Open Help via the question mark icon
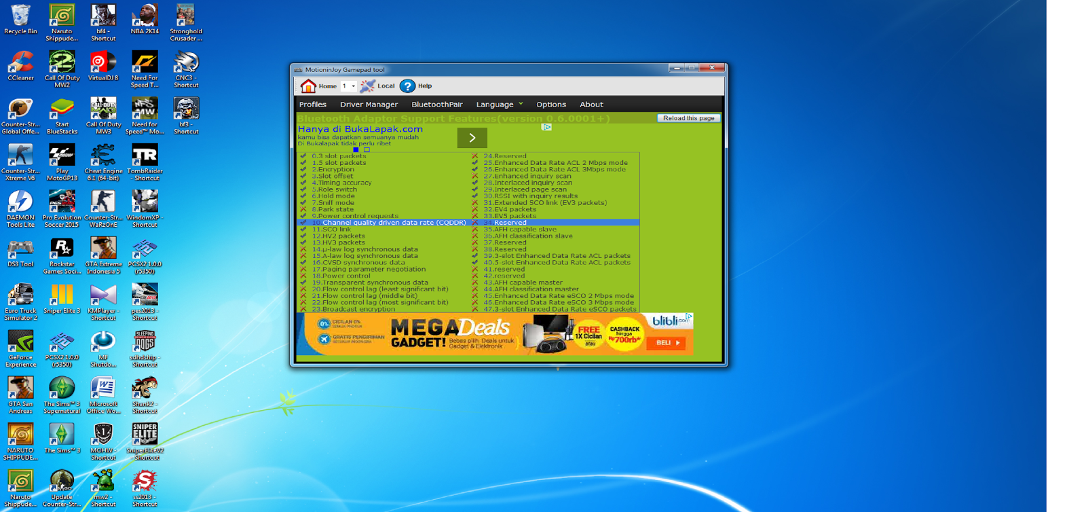Image resolution: width=1086 pixels, height=512 pixels. (x=407, y=86)
